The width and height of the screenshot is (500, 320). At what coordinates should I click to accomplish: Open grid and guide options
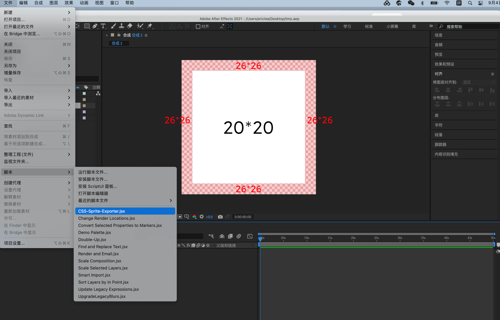coord(187,217)
